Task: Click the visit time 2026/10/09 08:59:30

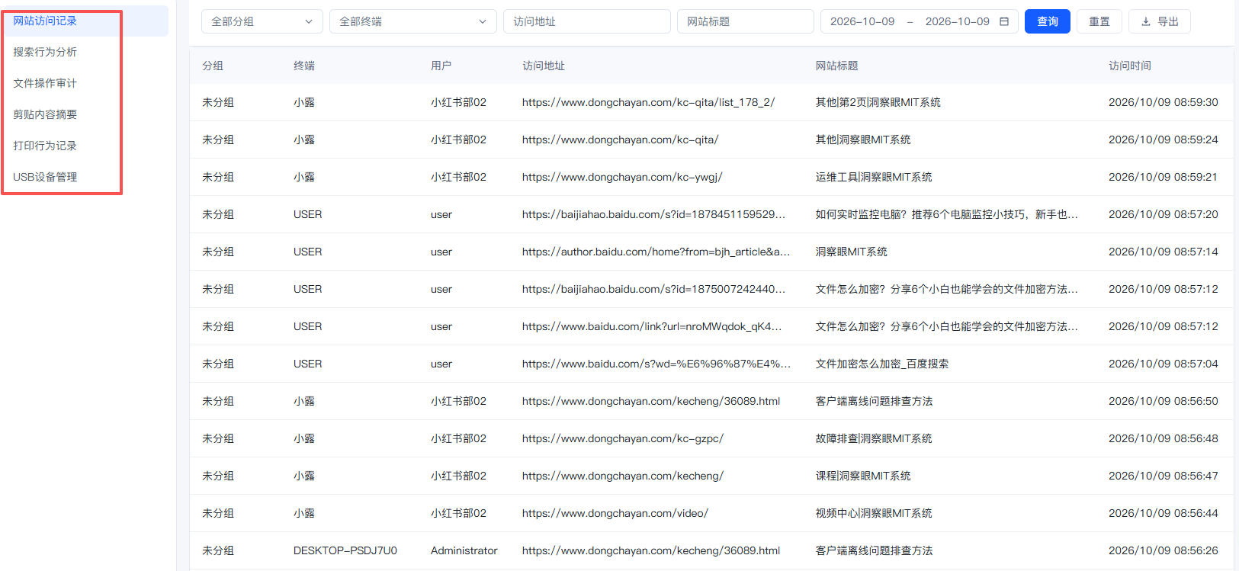Action: (1164, 102)
